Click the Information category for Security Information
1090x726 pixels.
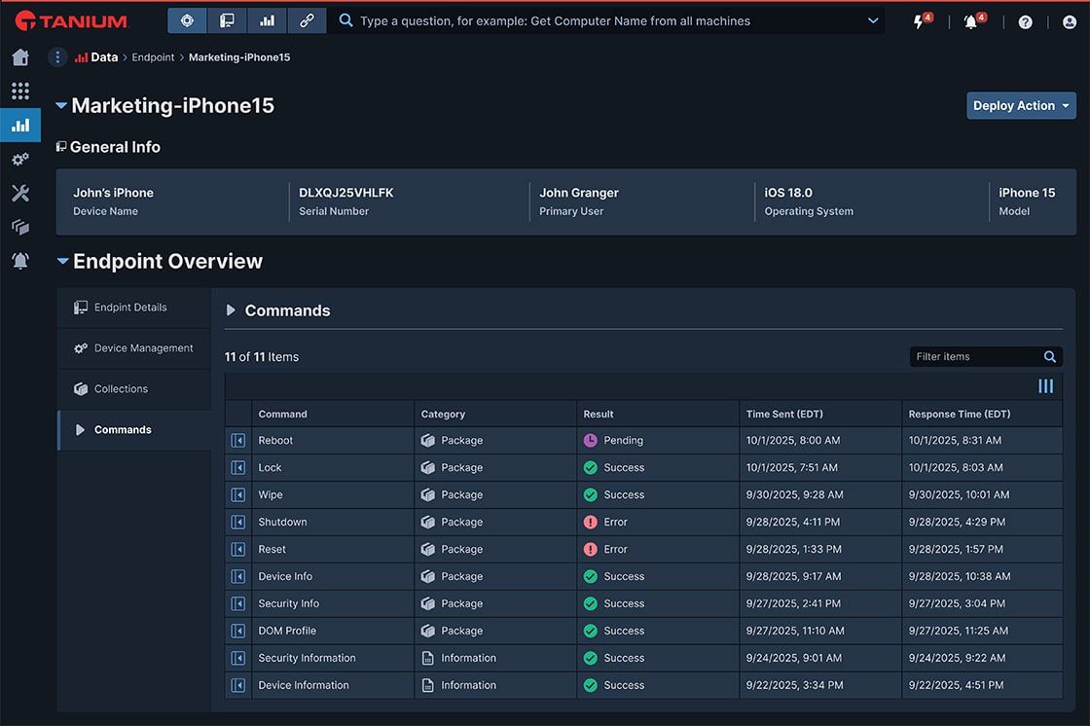coord(458,657)
